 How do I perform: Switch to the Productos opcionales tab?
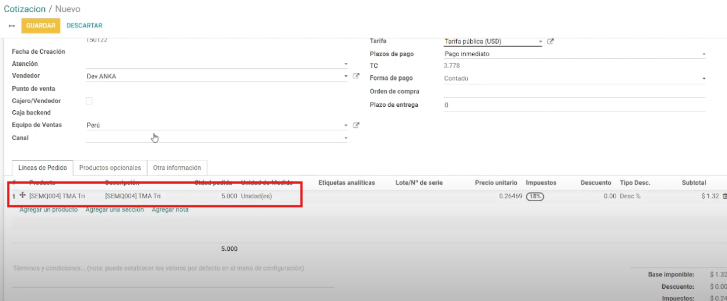tap(110, 167)
